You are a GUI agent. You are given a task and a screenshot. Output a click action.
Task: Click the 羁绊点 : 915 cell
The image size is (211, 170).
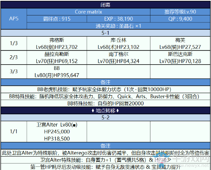click(x=57, y=19)
